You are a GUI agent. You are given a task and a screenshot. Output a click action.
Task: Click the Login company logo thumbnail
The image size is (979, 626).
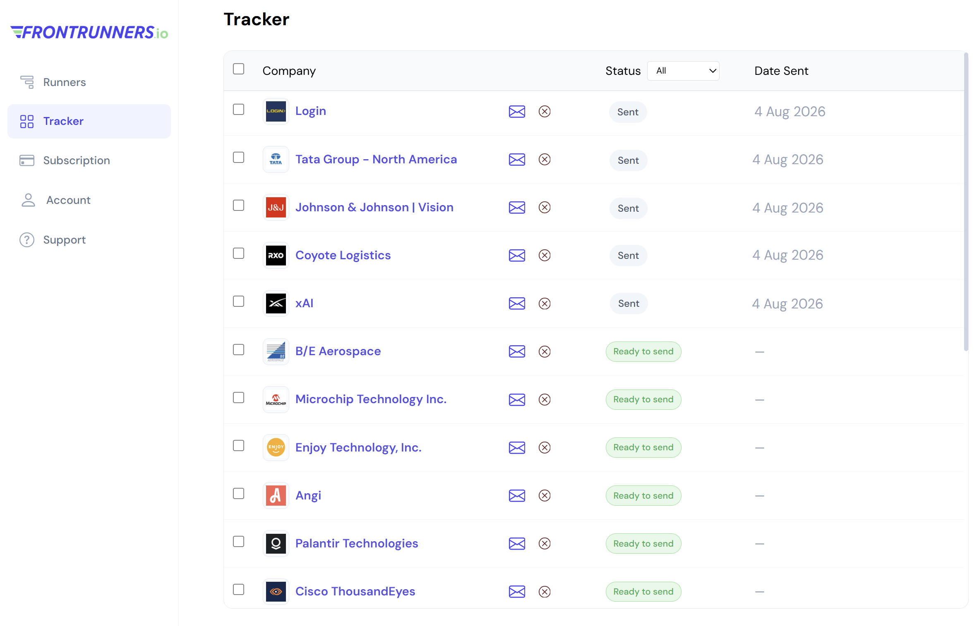coord(276,111)
